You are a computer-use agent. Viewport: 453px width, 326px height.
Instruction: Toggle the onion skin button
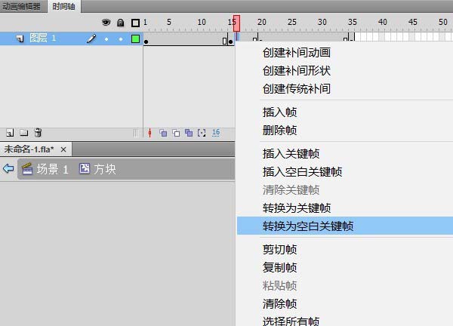(163, 133)
